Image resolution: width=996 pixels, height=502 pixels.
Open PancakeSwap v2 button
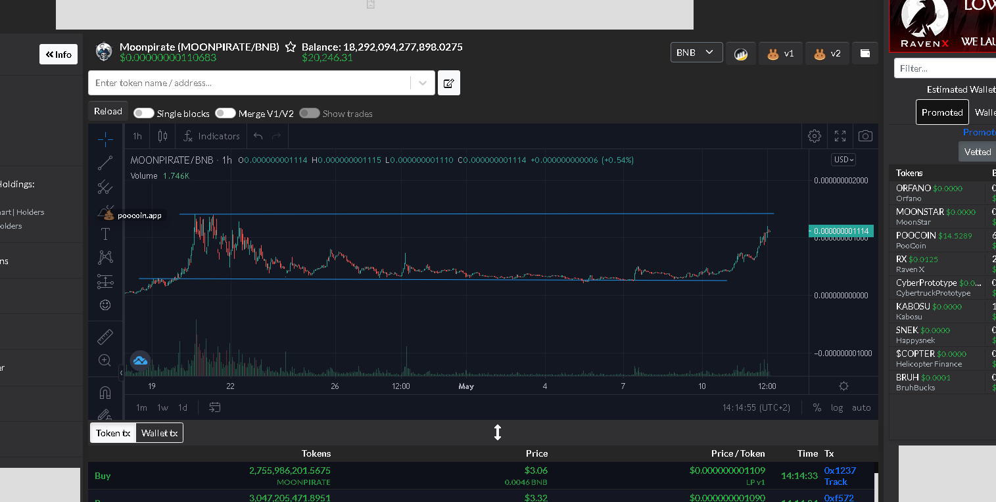[x=827, y=53]
